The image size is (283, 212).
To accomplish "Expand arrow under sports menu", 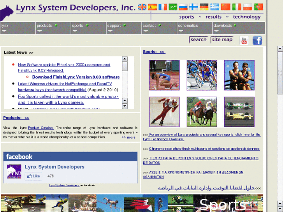I will tap(75, 31).
